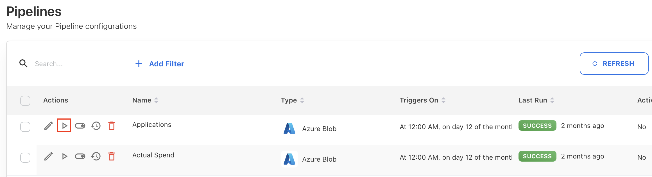The image size is (652, 177).
Task: Toggle active state of Actual Spend pipeline
Action: (80, 156)
